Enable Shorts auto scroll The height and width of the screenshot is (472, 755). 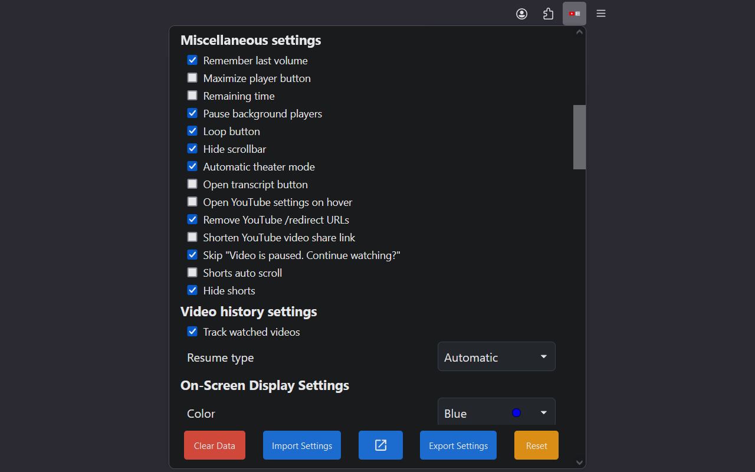[x=192, y=272]
